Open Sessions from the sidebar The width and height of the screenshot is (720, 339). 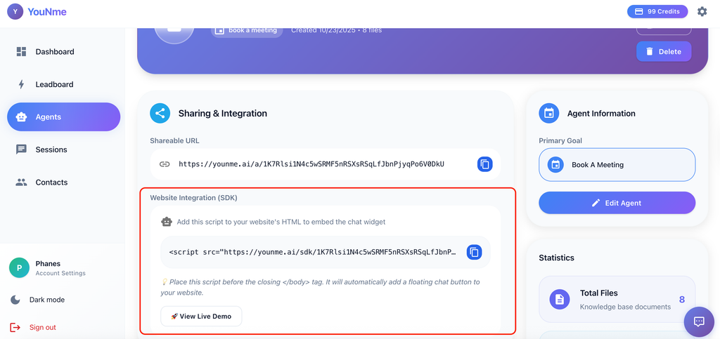point(63,149)
